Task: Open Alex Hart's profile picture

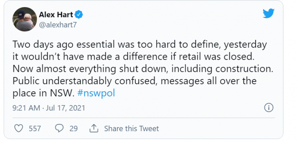Action: (25, 19)
